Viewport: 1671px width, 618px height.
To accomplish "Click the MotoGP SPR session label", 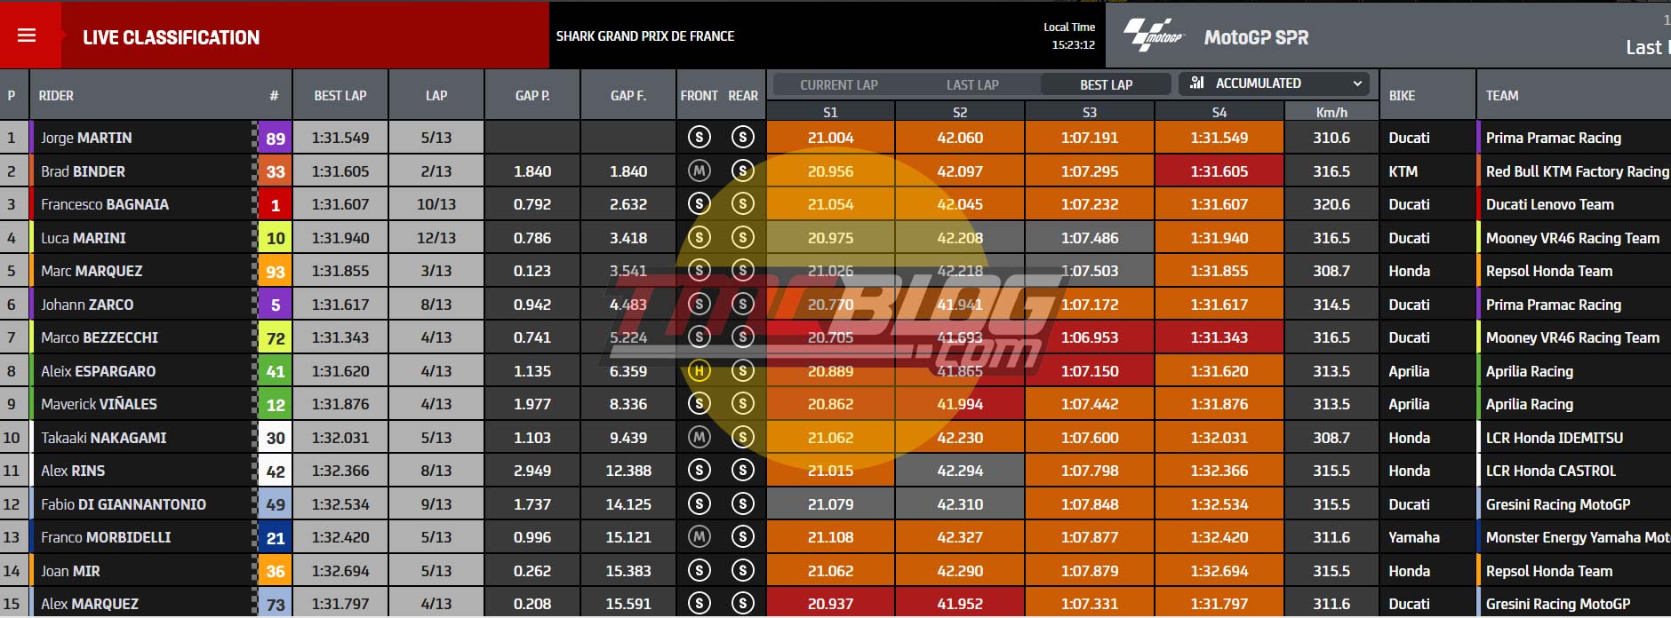I will [1256, 37].
